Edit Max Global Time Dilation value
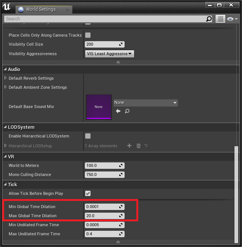 click(105, 216)
